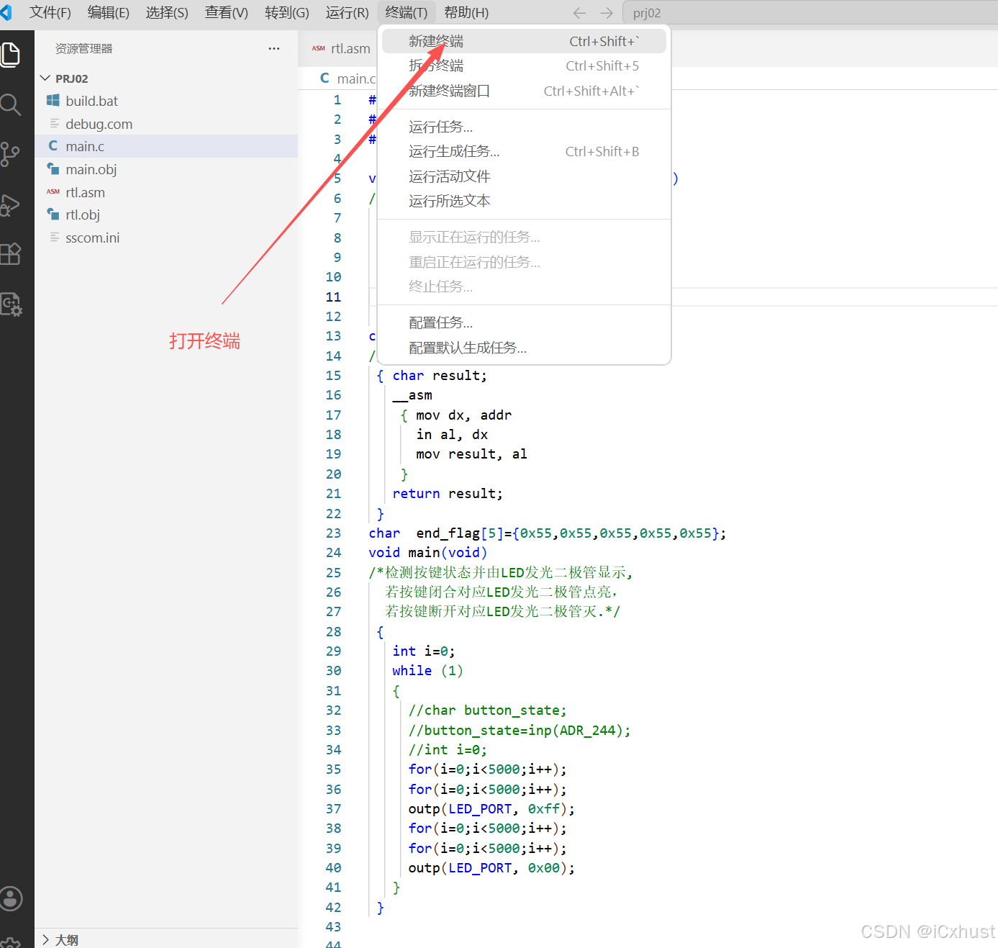Open the 转到(G) menu
This screenshot has height=948, width=998.
point(287,13)
